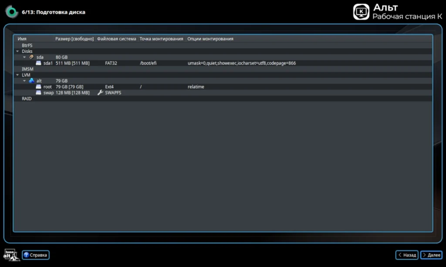
Task: Collapse the alt volume group node
Action: pyautogui.click(x=24, y=81)
